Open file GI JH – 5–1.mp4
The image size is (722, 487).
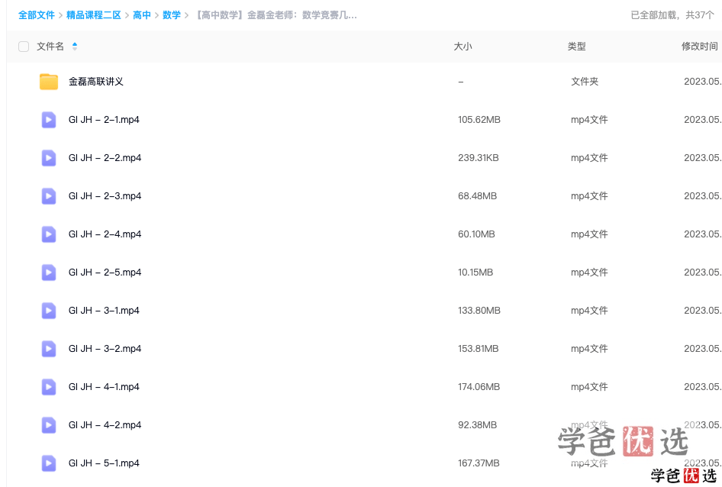tap(104, 464)
